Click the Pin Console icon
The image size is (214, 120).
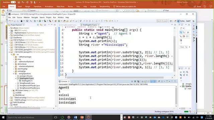click(x=159, y=81)
